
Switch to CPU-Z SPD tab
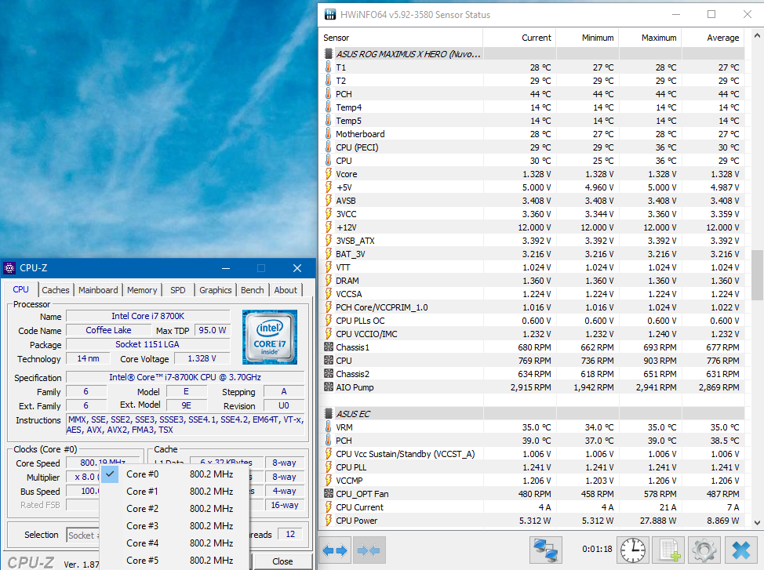pyautogui.click(x=178, y=290)
